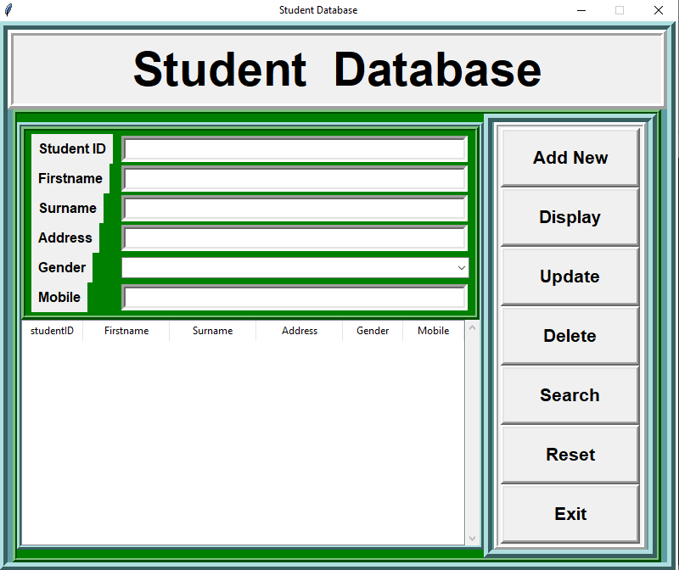679x570 pixels.
Task: Click the Add New button
Action: [569, 158]
